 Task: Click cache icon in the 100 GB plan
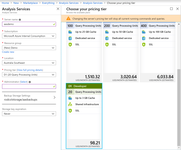(144, 32)
